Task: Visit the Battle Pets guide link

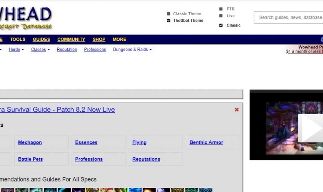Action: [x=30, y=159]
